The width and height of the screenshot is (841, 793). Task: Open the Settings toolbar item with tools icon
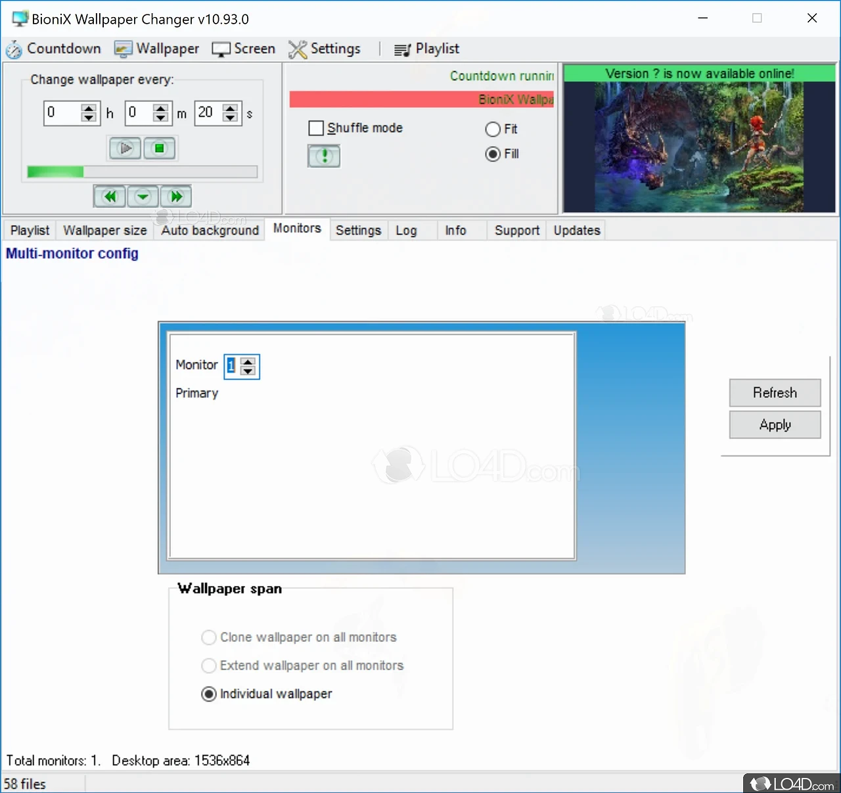pos(325,49)
